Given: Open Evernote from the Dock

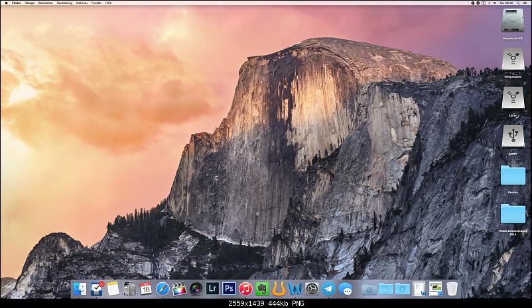Looking at the screenshot, I should coord(262,289).
